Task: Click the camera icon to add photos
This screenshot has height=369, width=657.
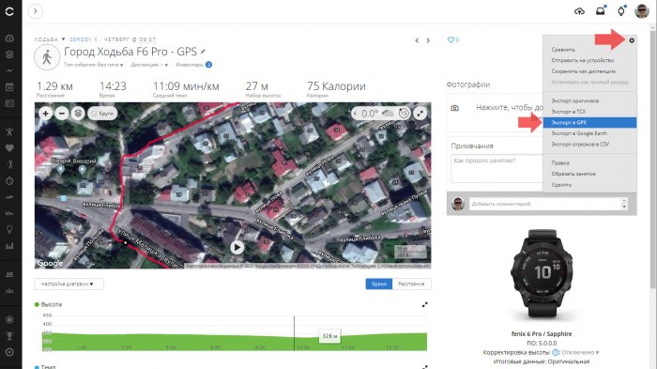Action: tap(454, 108)
